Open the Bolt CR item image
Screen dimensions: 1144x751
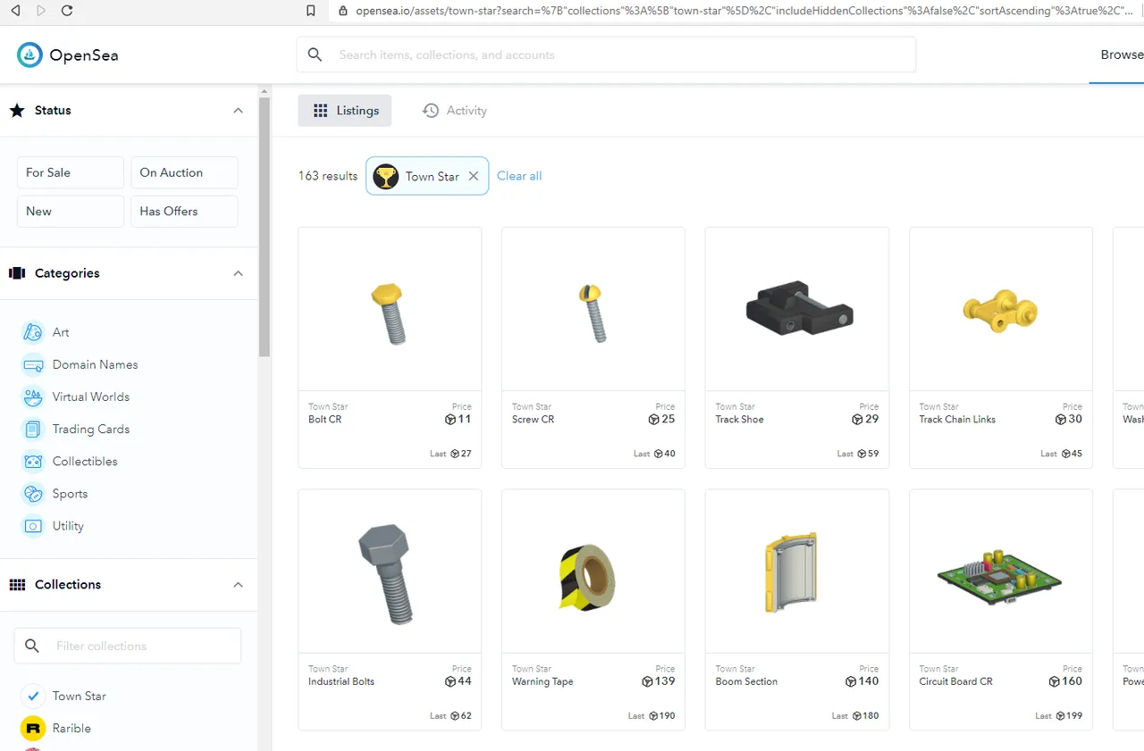click(x=390, y=309)
